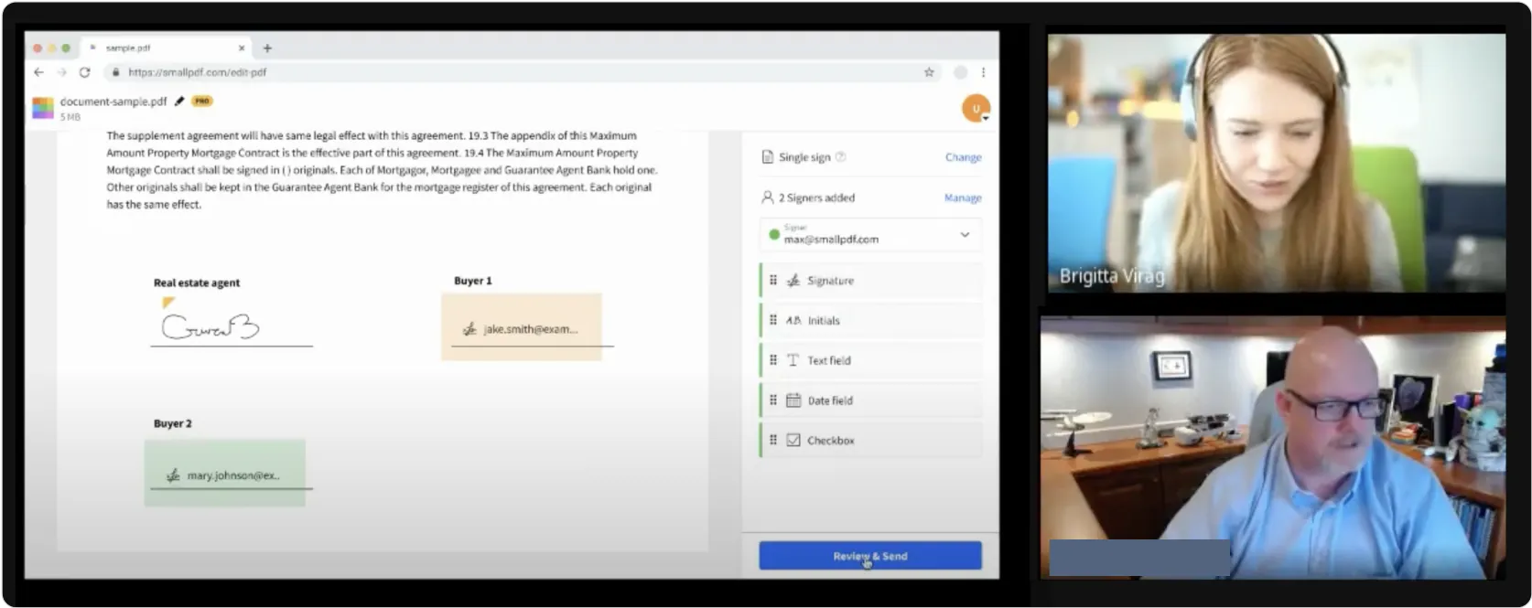Click Manage link for signers added
Viewport: 1532px width, 608px height.
(963, 197)
